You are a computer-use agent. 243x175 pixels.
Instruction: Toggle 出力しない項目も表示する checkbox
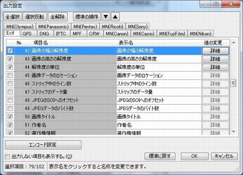coord(7,157)
